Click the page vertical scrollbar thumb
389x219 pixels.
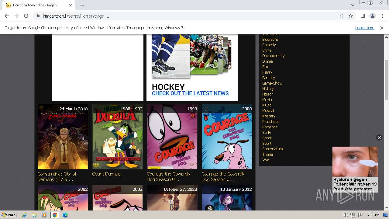[386, 80]
